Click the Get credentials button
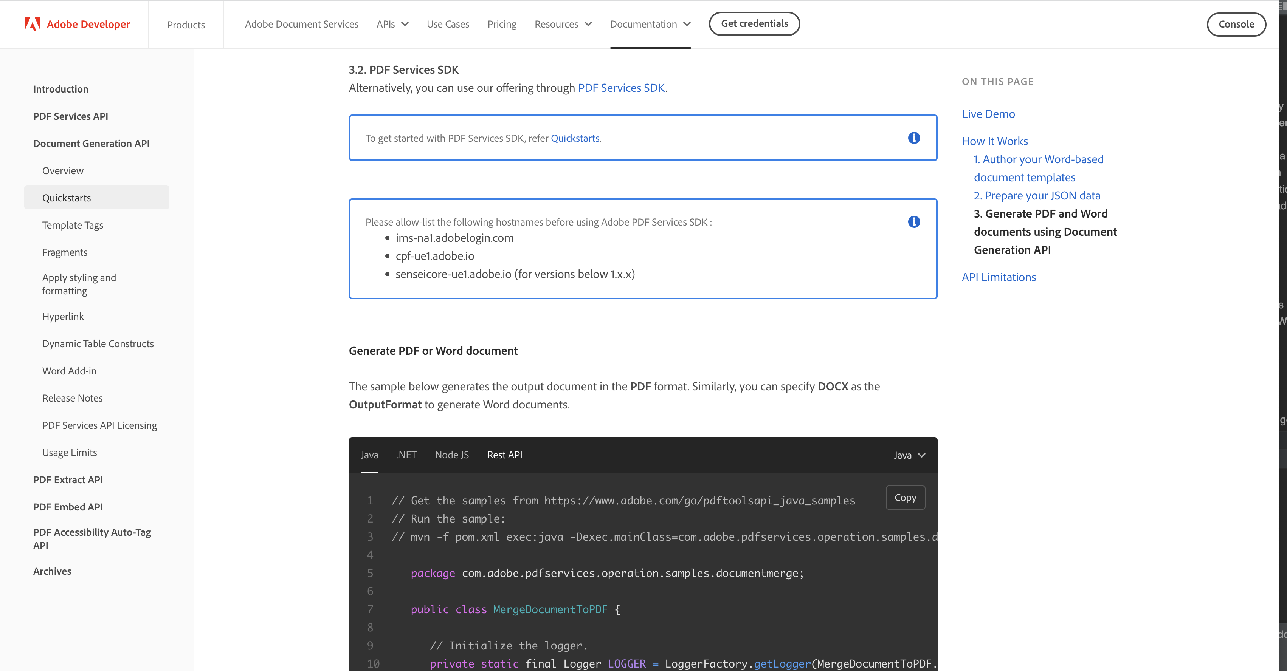Screen dimensions: 1287x671 coord(754,23)
